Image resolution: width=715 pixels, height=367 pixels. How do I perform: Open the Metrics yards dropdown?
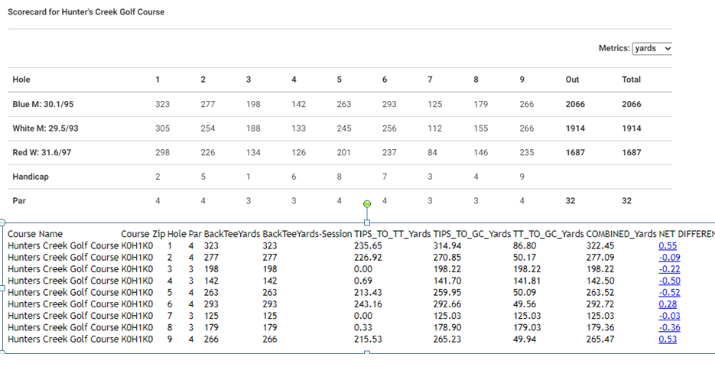pyautogui.click(x=652, y=48)
